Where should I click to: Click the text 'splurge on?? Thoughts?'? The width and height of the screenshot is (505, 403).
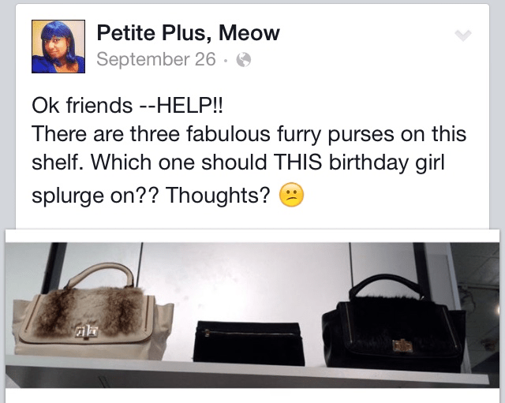click(x=151, y=195)
